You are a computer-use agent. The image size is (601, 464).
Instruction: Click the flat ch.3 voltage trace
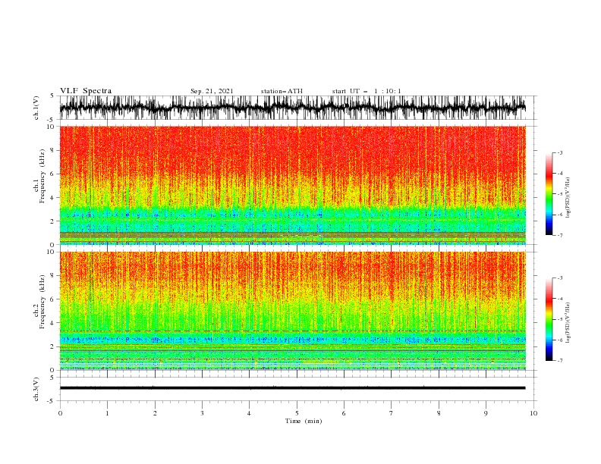click(292, 388)
